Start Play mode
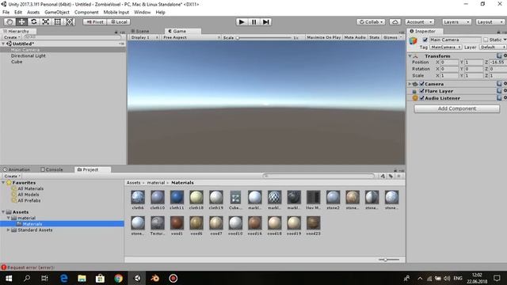The height and width of the screenshot is (285, 507). 241,21
